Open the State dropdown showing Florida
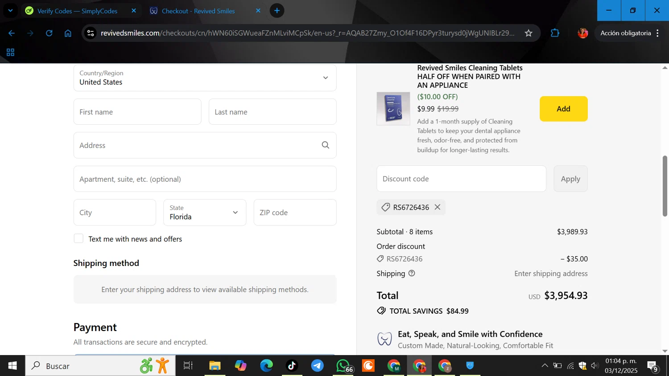Viewport: 669px width, 376px height. [205, 213]
